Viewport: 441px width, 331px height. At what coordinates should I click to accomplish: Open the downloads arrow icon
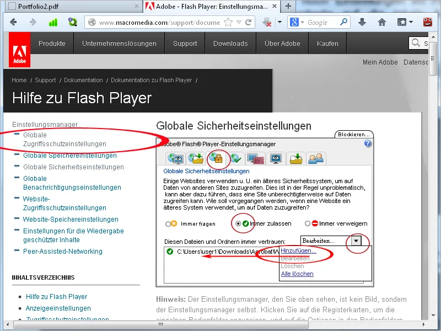[x=362, y=22]
